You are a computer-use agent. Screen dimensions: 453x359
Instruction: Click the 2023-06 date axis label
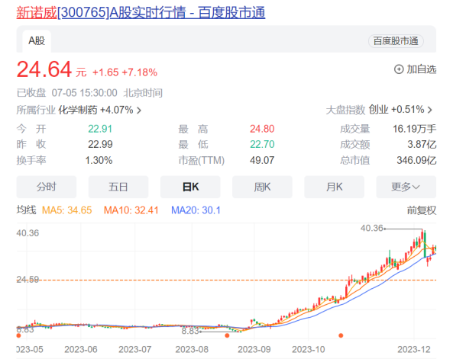[x=81, y=350]
